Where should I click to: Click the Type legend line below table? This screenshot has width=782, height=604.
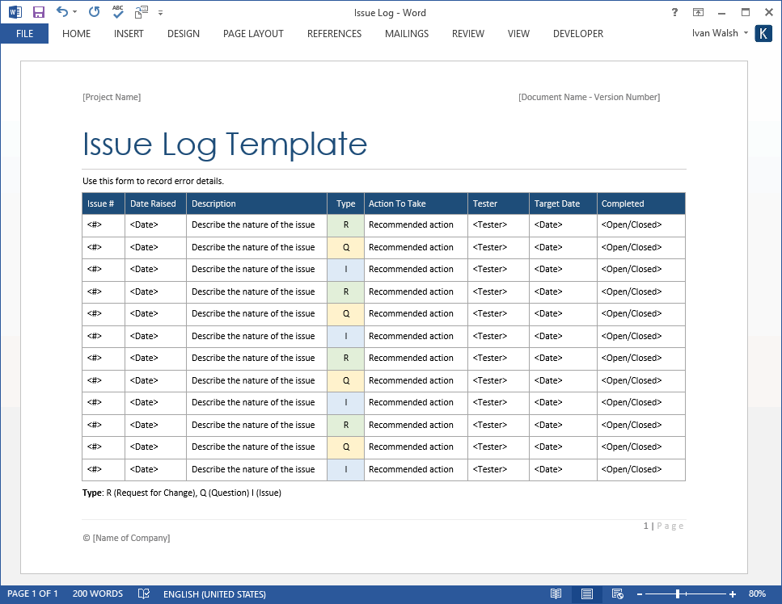click(x=181, y=493)
